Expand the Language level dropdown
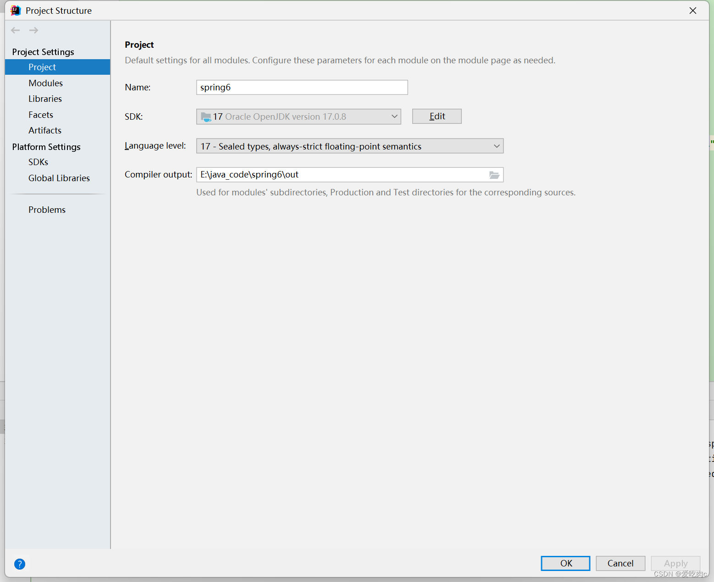This screenshot has width=714, height=582. click(350, 146)
